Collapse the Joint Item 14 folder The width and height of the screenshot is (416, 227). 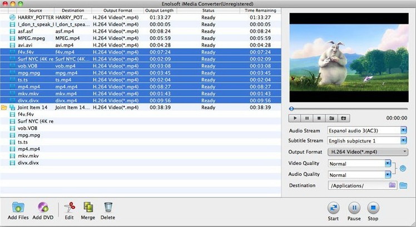[x=4, y=107]
